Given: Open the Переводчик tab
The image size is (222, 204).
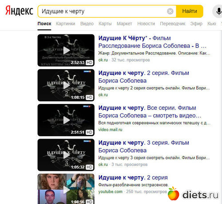Looking at the screenshot, I should (173, 23).
